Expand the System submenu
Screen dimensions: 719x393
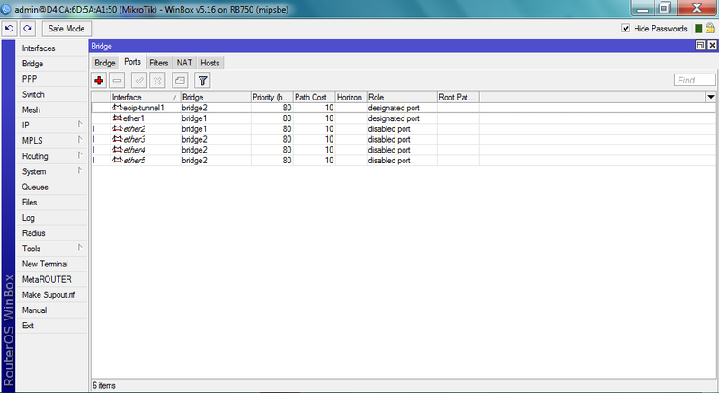click(x=51, y=171)
